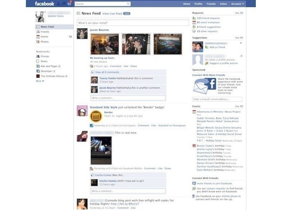Open Friends in the top navigation
This screenshot has height=210, width=281.
211,4
